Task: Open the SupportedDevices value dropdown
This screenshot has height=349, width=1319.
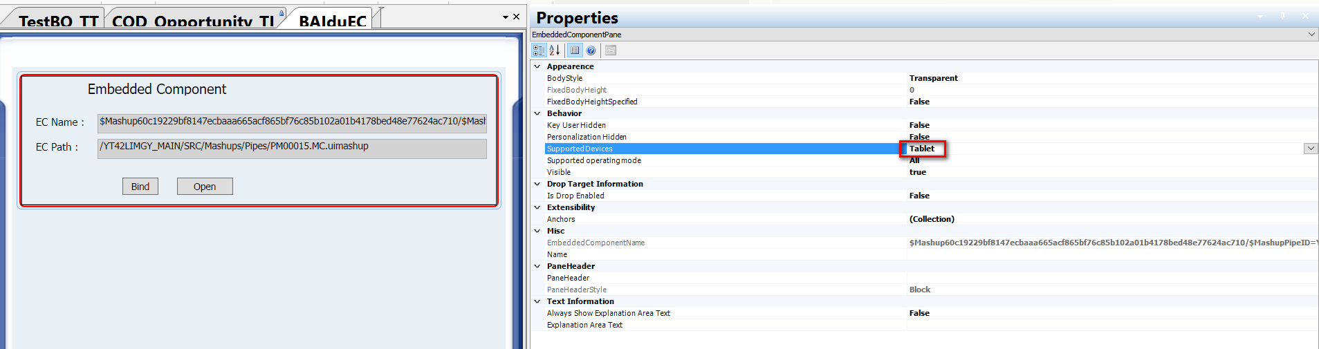Action: click(x=1311, y=149)
